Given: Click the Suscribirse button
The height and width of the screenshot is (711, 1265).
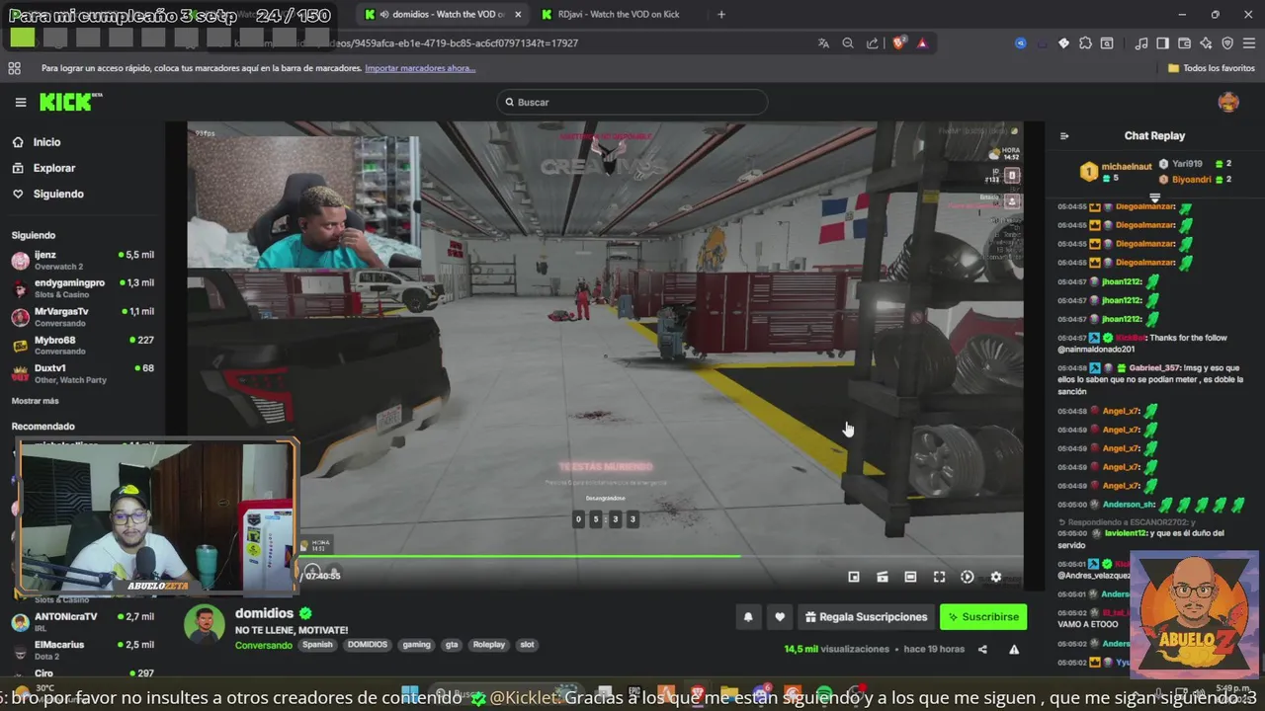Looking at the screenshot, I should 983,617.
